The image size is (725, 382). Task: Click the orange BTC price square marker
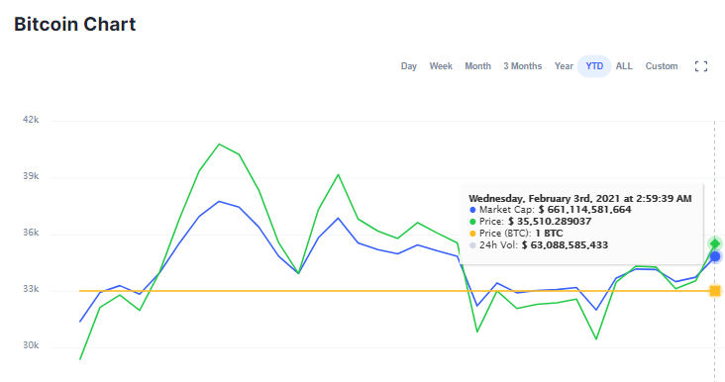pyautogui.click(x=715, y=291)
